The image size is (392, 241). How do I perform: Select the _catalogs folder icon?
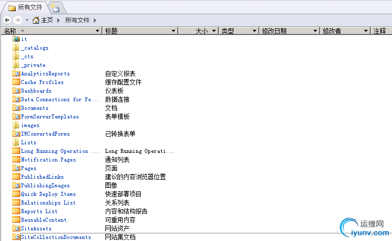(16, 48)
